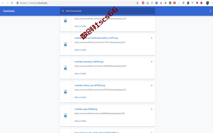Remove iconfinder_download_1282959.png from the list

point(152,62)
